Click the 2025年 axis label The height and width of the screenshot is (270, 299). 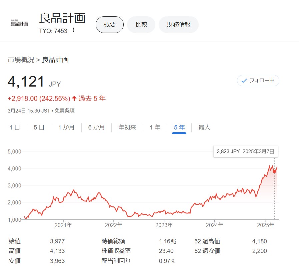pyautogui.click(x=266, y=225)
